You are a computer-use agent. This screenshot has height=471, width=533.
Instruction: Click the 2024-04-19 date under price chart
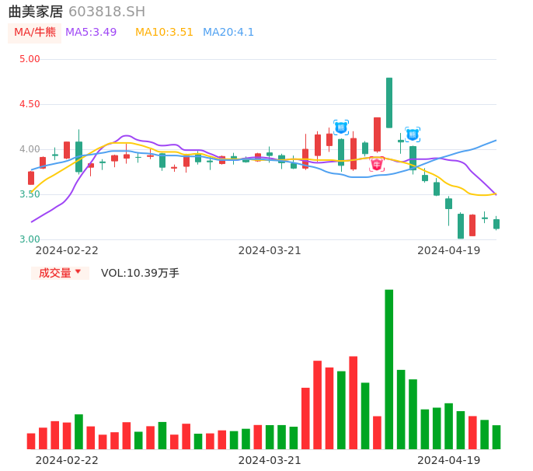tap(449, 250)
